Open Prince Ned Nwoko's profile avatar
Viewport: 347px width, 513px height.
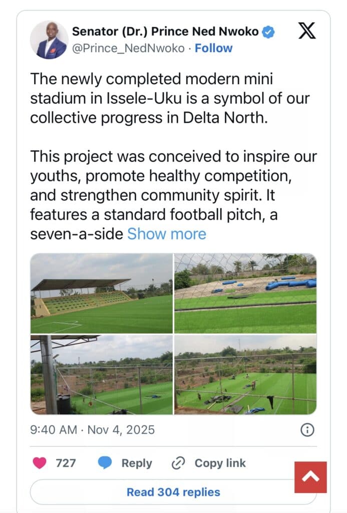(49, 40)
